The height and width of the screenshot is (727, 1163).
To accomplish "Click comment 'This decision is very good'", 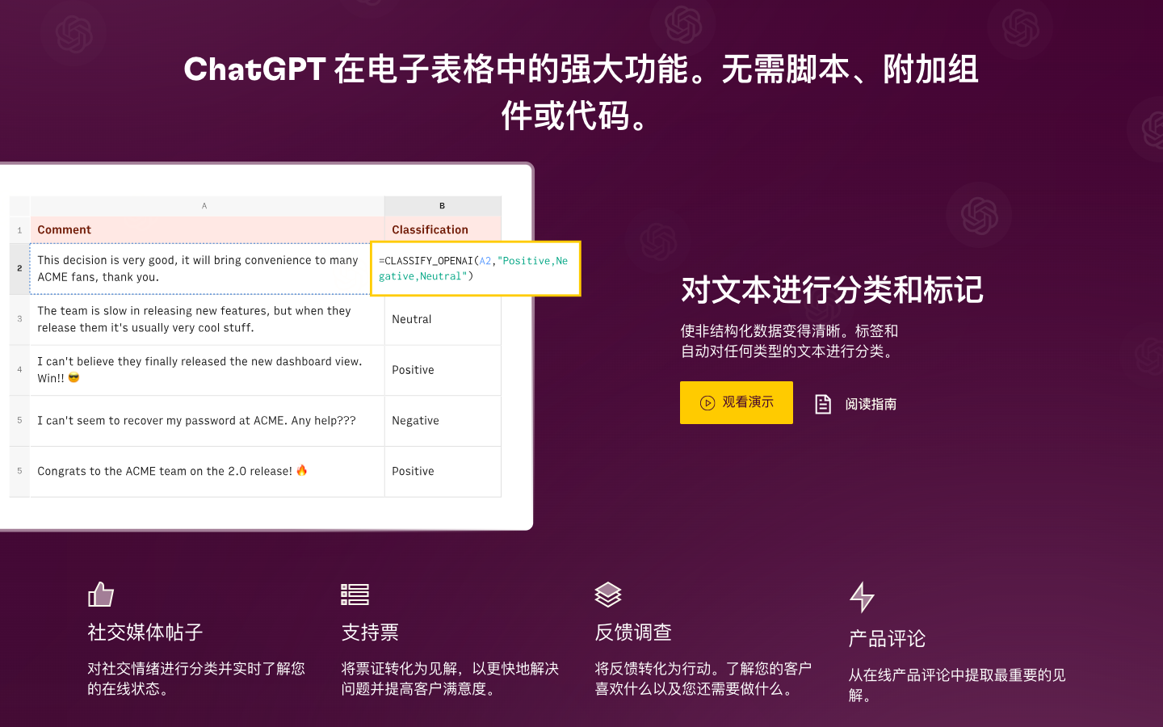I will 199,268.
